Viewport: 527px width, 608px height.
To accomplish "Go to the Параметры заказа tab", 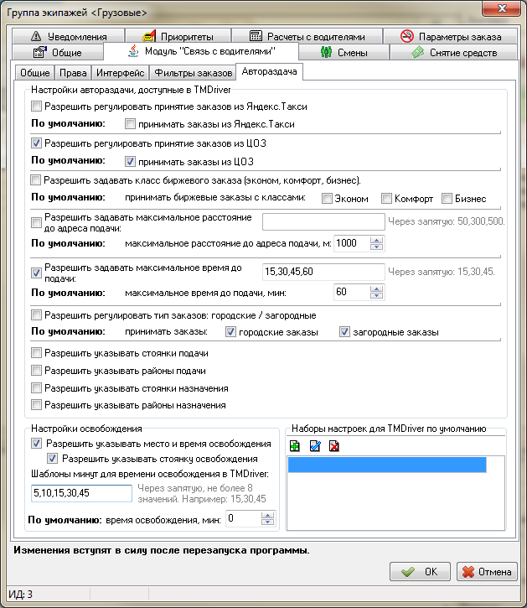I will click(451, 37).
